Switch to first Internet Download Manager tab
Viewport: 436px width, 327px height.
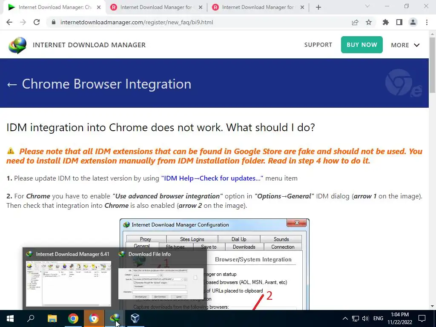[54, 7]
